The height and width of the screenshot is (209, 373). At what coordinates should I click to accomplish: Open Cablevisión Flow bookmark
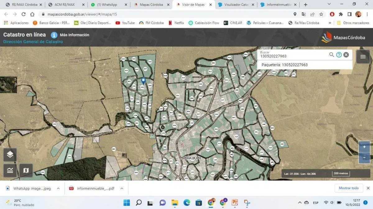click(x=204, y=23)
